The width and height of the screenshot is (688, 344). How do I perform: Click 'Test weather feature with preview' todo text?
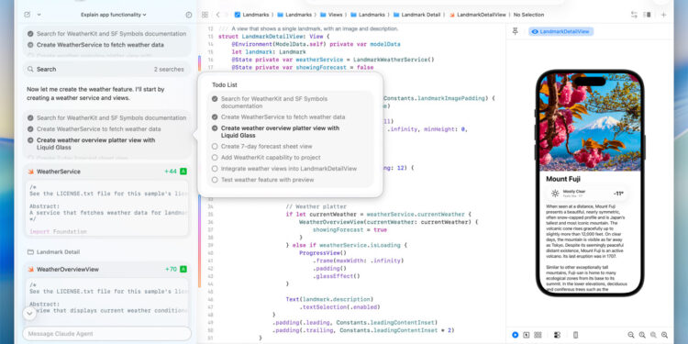267,180
